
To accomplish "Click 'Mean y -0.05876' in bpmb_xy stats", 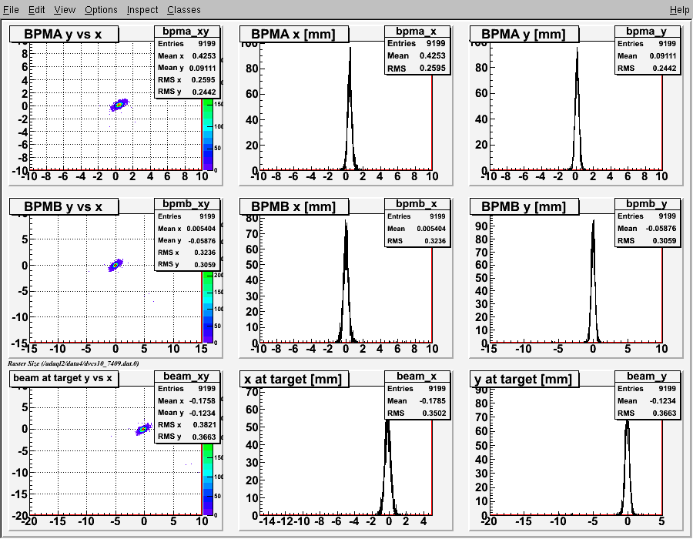I will [x=187, y=240].
